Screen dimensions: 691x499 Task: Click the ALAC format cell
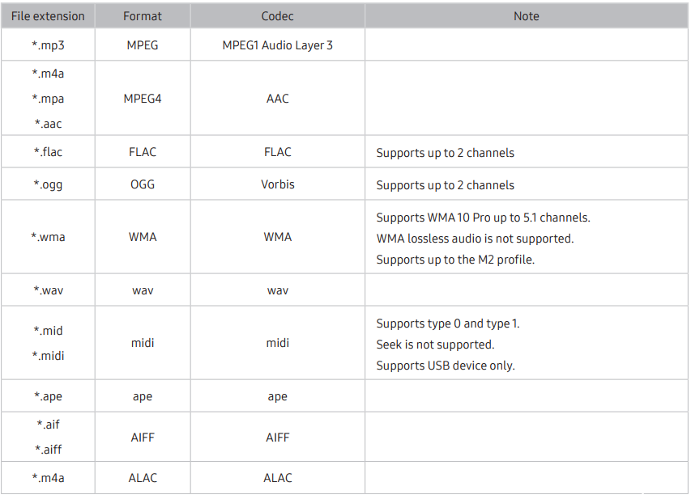143,478
